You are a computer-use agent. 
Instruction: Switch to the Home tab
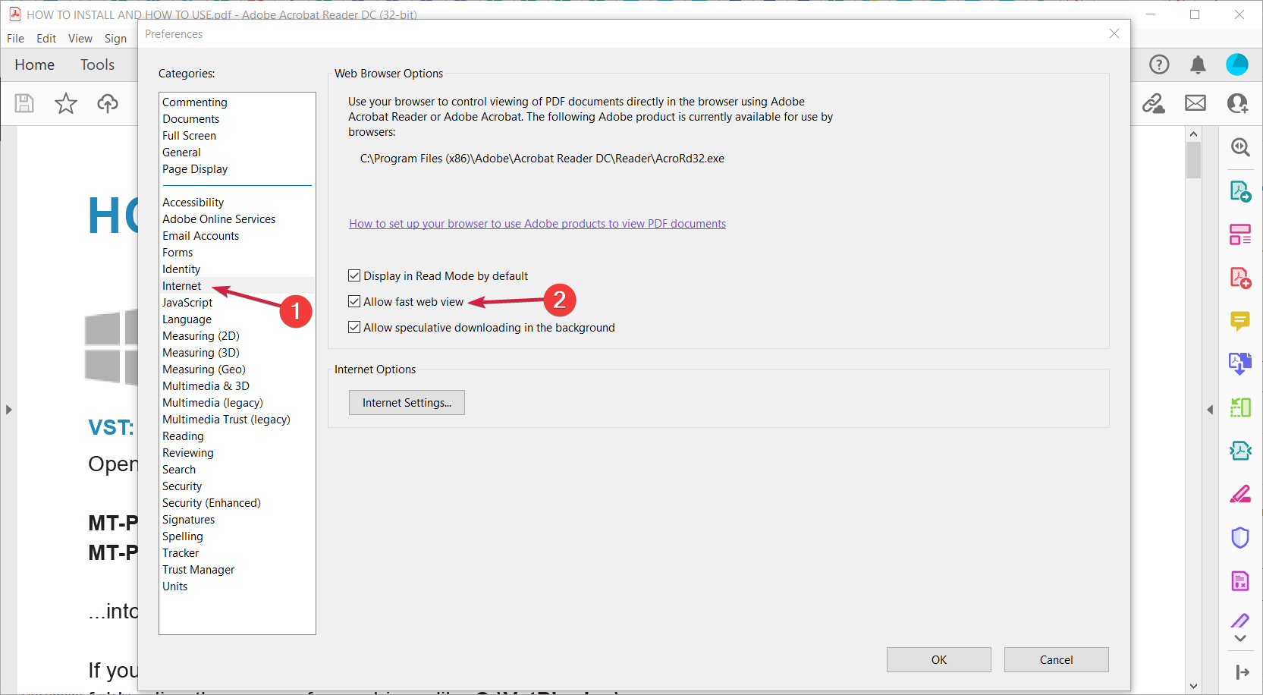[35, 65]
